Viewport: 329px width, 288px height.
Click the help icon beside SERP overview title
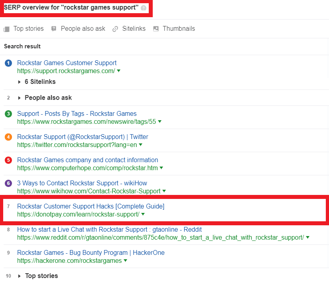144,8
